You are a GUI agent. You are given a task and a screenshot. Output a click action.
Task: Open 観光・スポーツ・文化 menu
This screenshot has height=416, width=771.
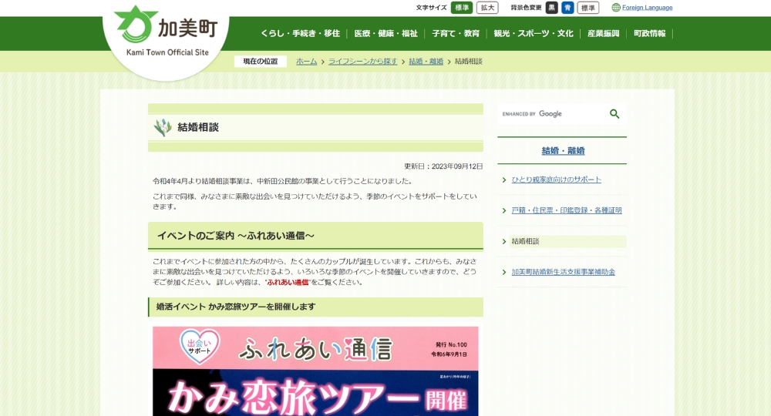point(534,33)
